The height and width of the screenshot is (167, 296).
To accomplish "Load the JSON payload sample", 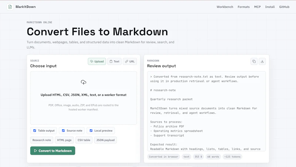I will [x=105, y=140].
